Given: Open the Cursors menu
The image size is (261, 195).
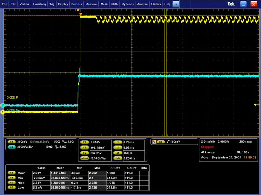Looking at the screenshot, I should coord(77,4).
